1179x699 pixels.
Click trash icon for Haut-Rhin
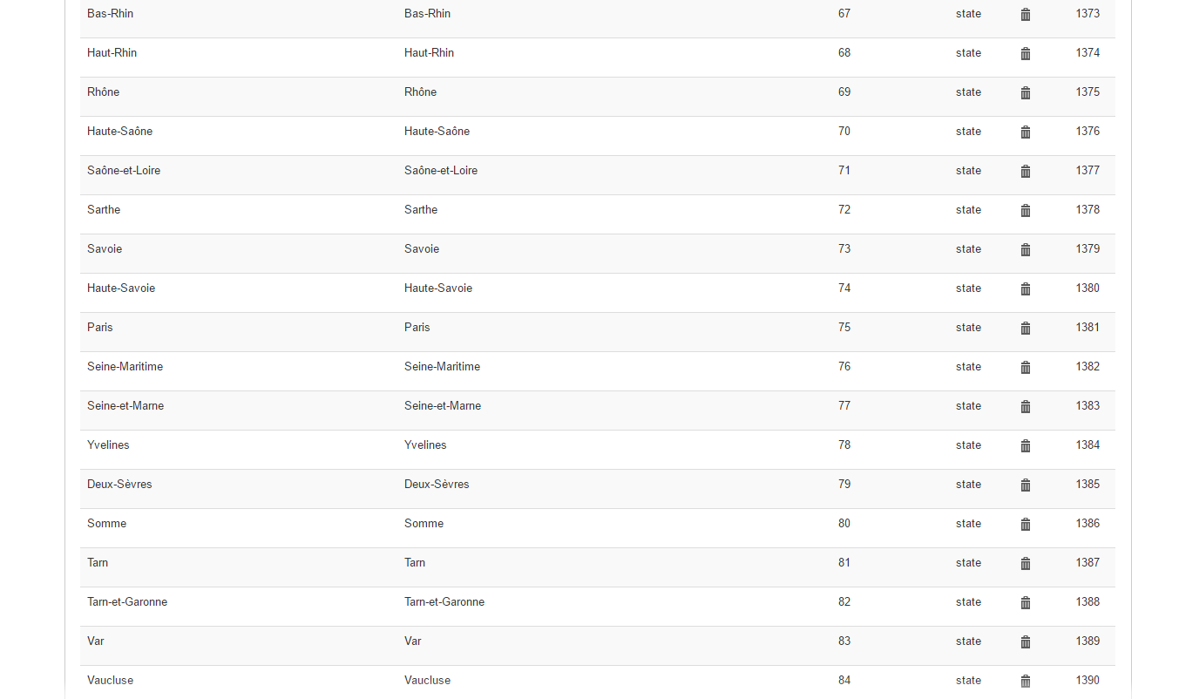(x=1026, y=54)
